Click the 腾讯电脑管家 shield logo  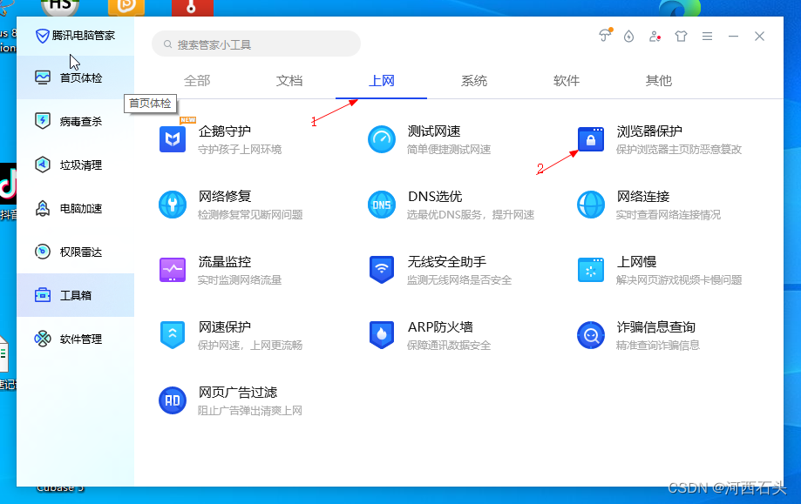click(x=42, y=36)
